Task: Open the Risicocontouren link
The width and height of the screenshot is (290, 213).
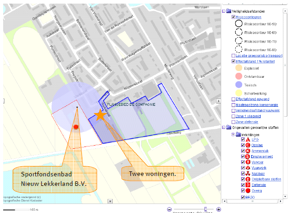Action: [x=248, y=17]
